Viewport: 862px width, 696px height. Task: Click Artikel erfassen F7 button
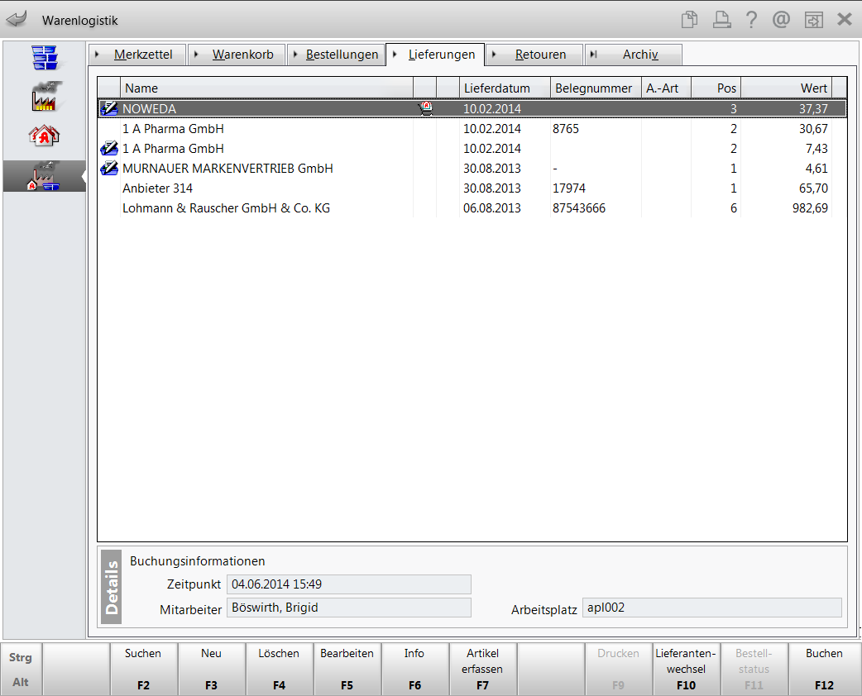pos(482,669)
